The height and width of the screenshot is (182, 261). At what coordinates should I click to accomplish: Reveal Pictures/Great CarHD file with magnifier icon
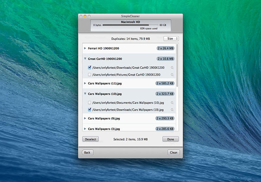[x=172, y=75]
